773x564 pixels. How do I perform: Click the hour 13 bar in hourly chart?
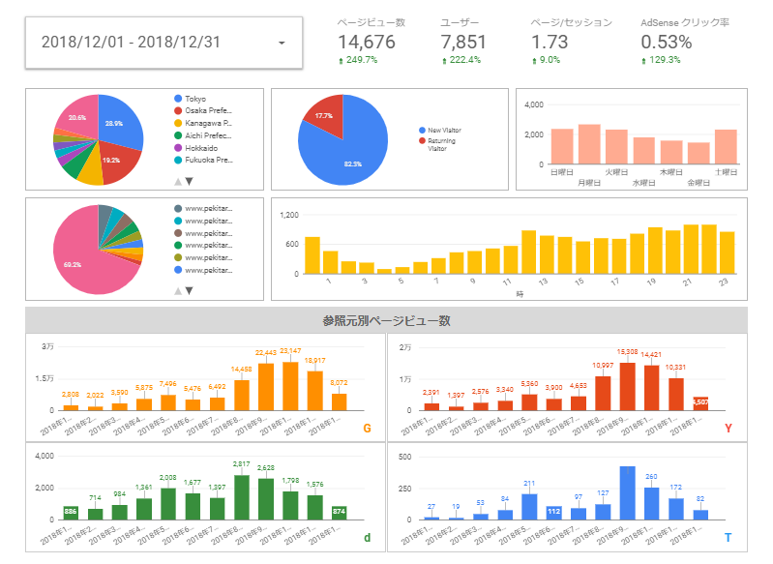pos(547,254)
